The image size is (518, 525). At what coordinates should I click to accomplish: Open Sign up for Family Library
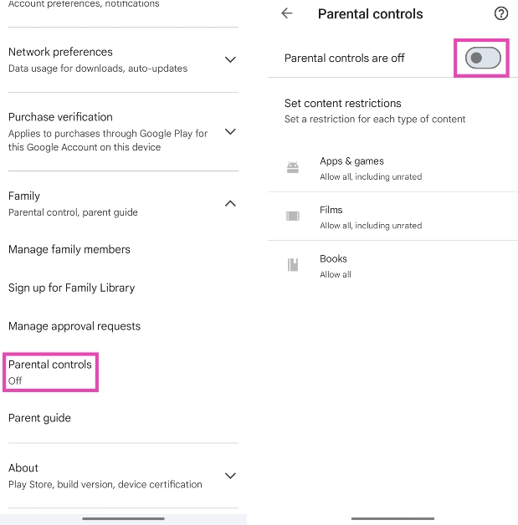point(71,288)
